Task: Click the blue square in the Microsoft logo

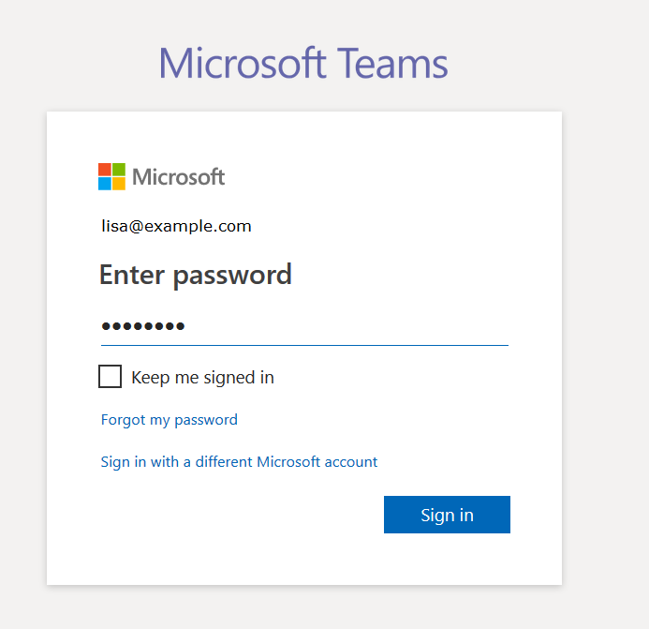Action: click(x=105, y=184)
